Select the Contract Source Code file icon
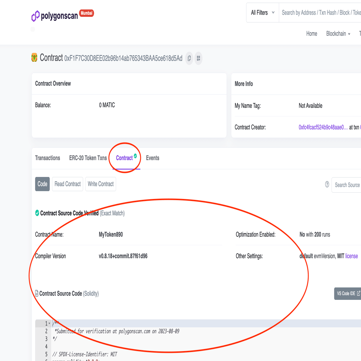Screen dimensions: 361x361 tap(37, 293)
